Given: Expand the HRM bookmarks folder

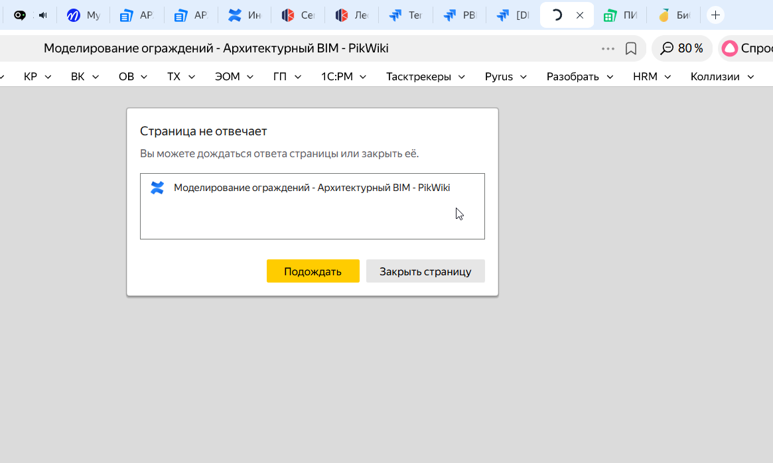Looking at the screenshot, I should [652, 76].
